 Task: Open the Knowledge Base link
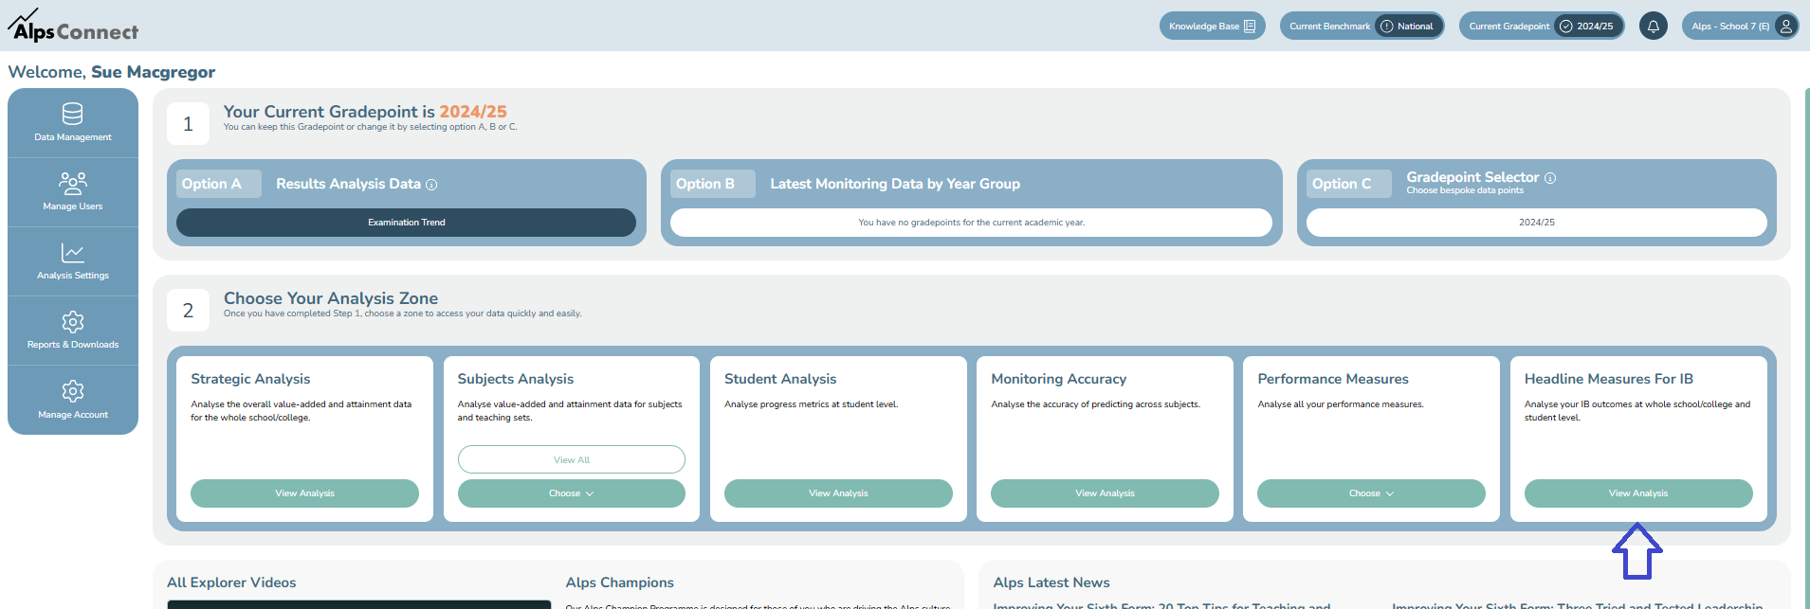[1211, 27]
